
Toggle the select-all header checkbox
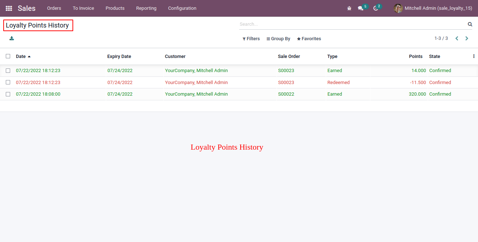click(8, 56)
